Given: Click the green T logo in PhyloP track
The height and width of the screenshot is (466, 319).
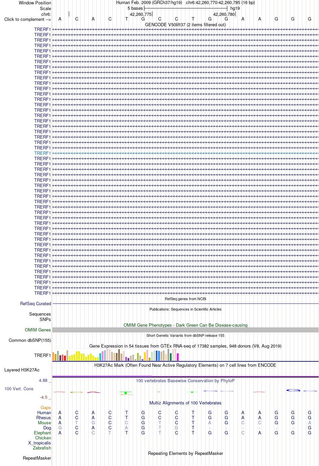Looking at the screenshot, I should [x=126, y=393].
